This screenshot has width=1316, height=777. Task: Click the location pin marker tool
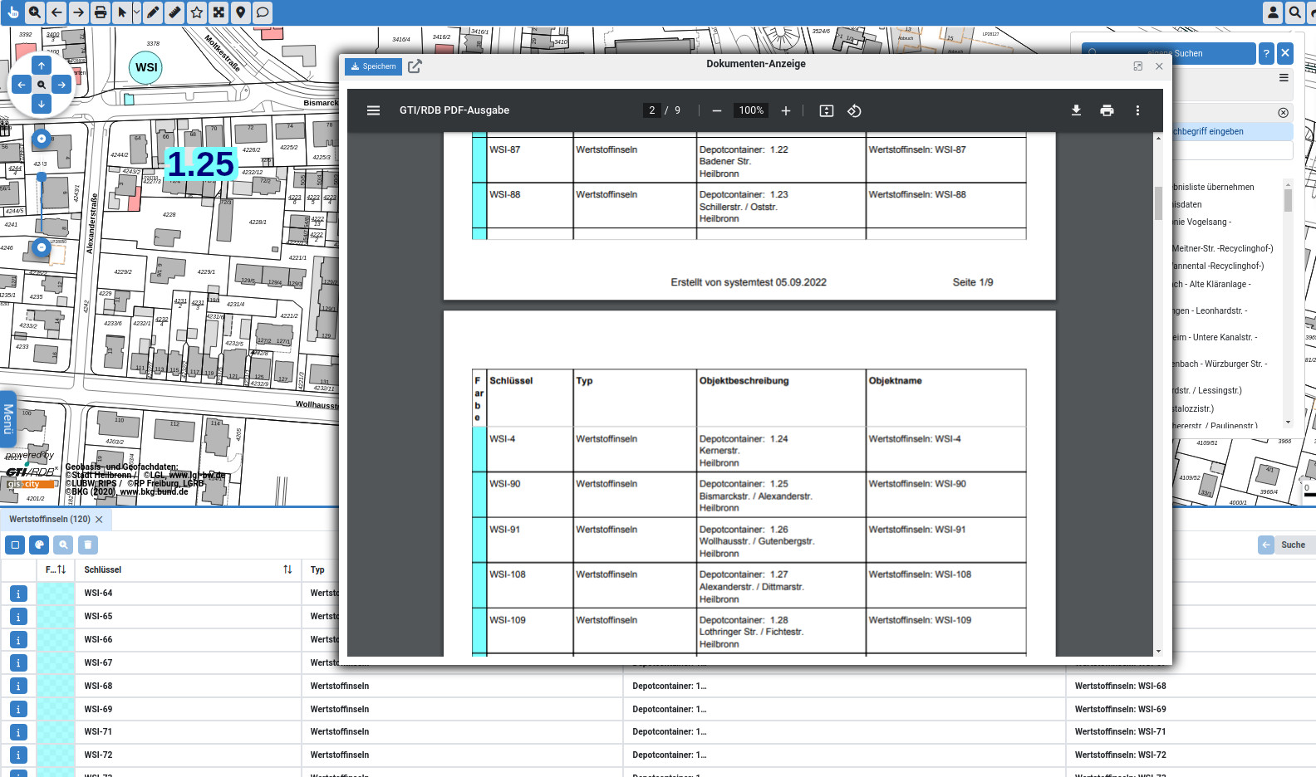240,12
